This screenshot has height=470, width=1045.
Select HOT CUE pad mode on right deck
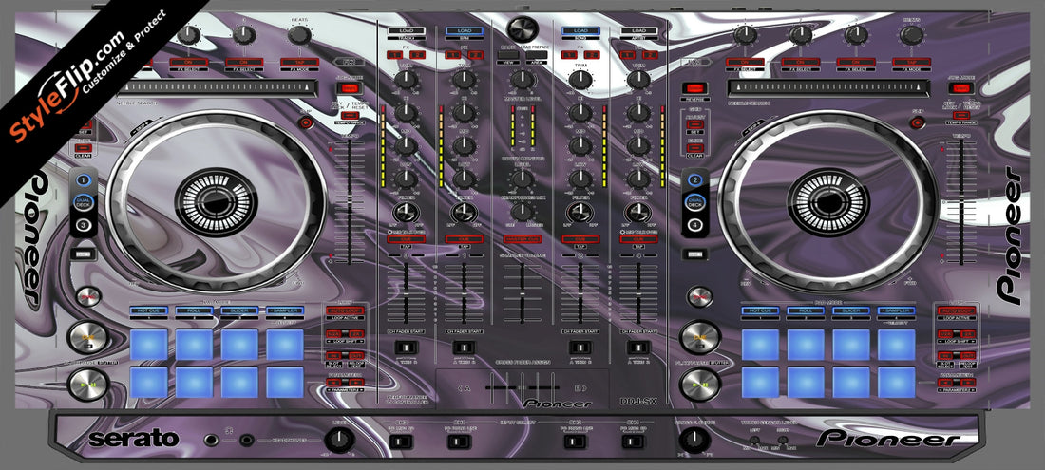click(x=760, y=310)
